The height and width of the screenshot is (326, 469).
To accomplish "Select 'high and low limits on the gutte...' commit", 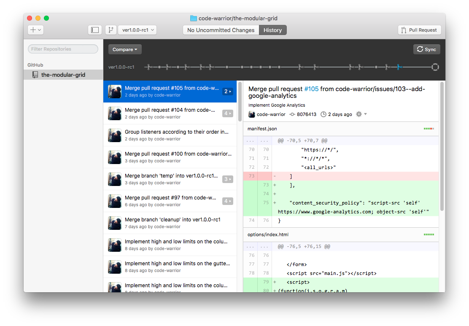I will (170, 267).
